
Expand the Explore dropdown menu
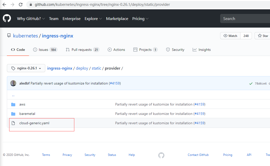[93, 19]
